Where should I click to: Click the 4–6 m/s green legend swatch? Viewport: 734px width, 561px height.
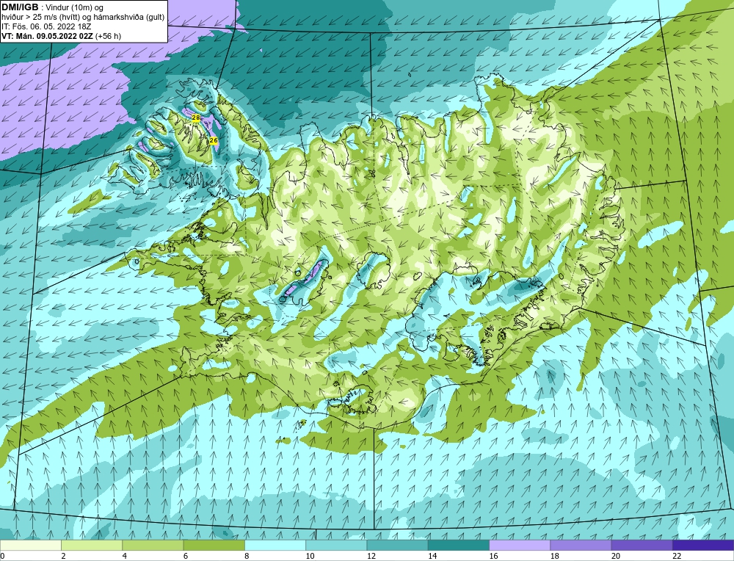pyautogui.click(x=153, y=545)
